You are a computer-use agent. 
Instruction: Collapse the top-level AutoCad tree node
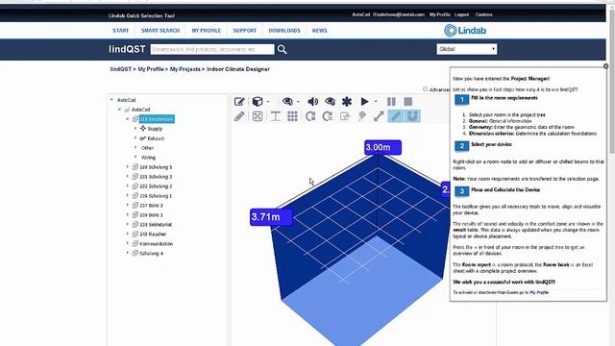[x=111, y=100]
